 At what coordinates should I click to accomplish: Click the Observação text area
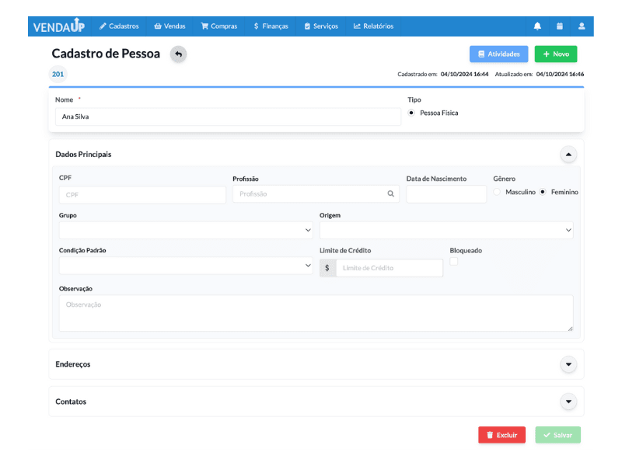tap(316, 313)
